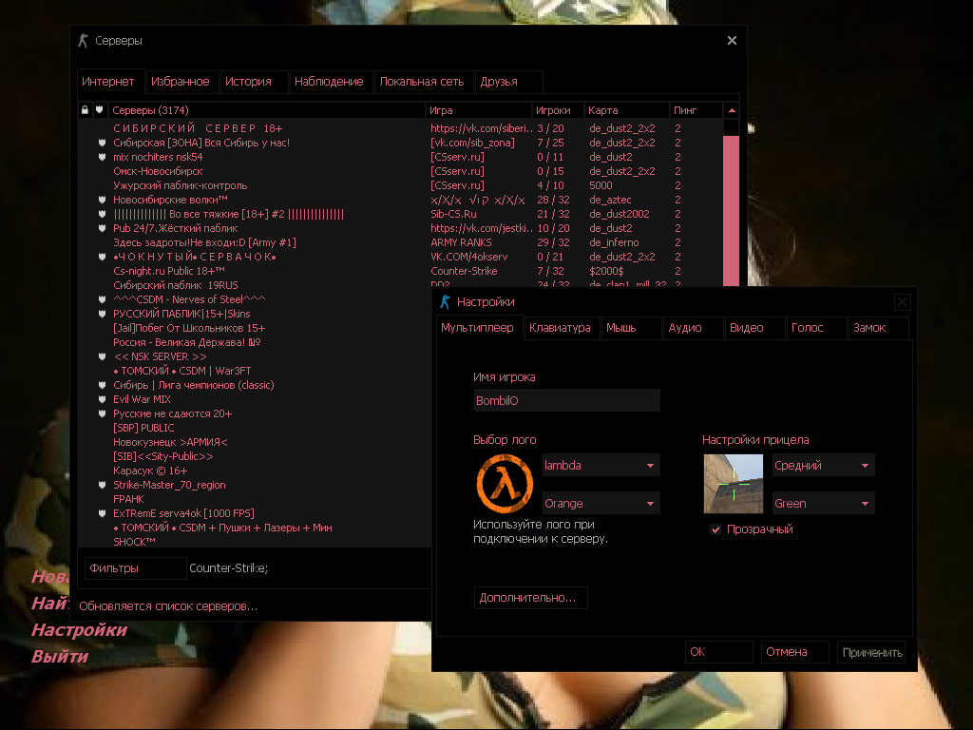Click shield icon beside РУССКИЙ ПАБЛИК|15+|Skins
The height and width of the screenshot is (730, 973).
[103, 314]
